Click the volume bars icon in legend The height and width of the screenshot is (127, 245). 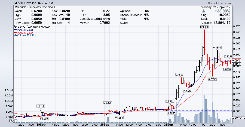coord(15,35)
